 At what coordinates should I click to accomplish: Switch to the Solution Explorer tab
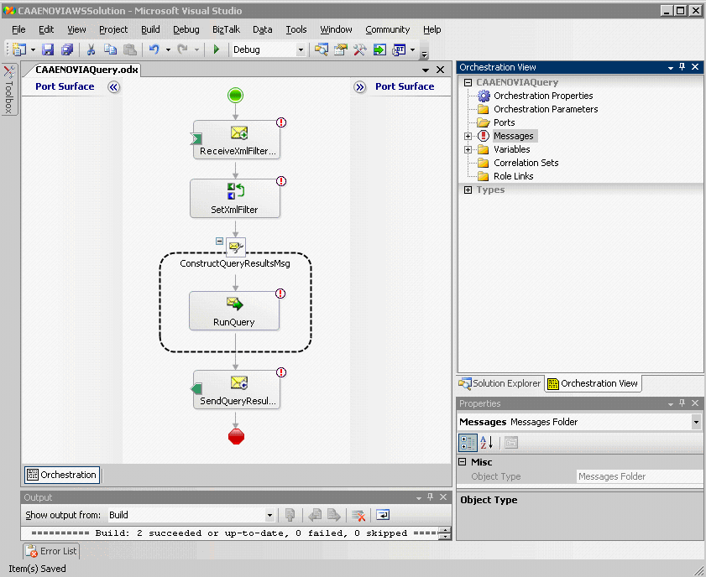coord(499,383)
